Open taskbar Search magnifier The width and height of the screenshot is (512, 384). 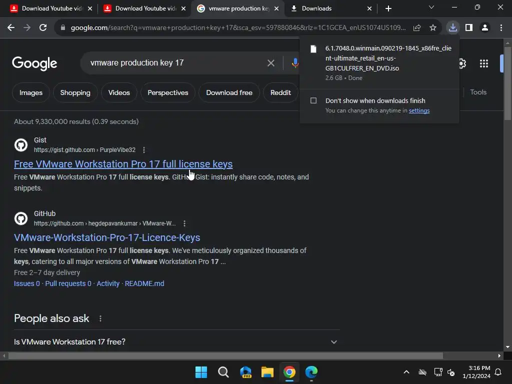point(223,372)
